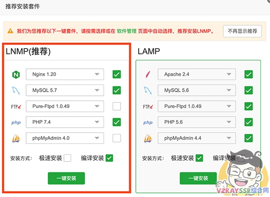
Task: Expand the phpMyAdmin 4.0 dropdown
Action: (x=65, y=138)
